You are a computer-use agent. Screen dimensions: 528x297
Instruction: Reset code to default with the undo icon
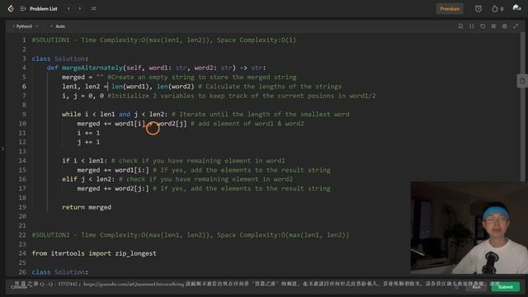pyautogui.click(x=483, y=26)
